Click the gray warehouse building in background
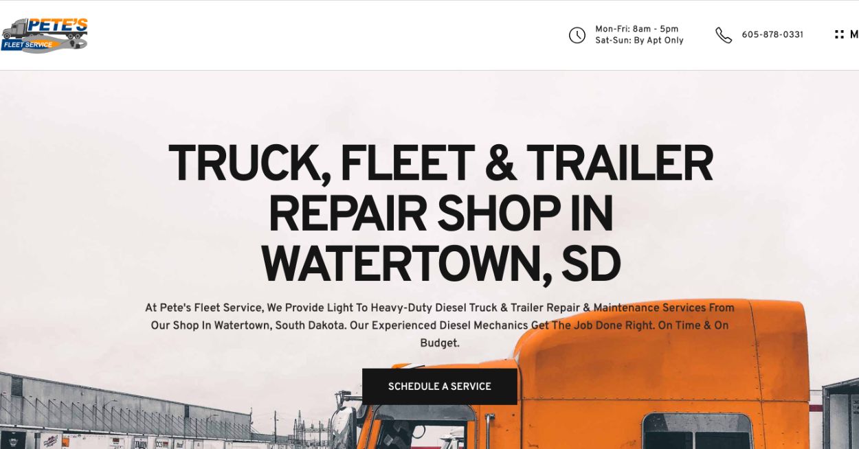 pyautogui.click(x=124, y=405)
